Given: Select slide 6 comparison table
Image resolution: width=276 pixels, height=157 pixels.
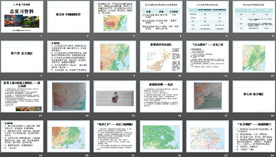Looking at the screenshot, I should coord(254,17).
